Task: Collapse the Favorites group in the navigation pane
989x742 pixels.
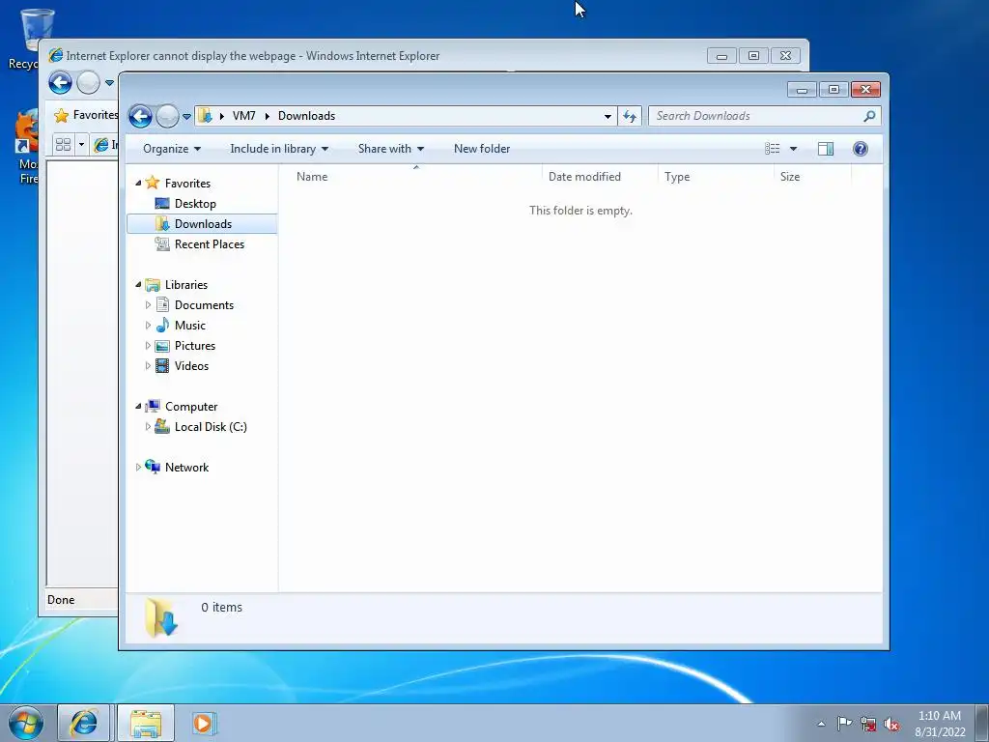Action: point(138,183)
